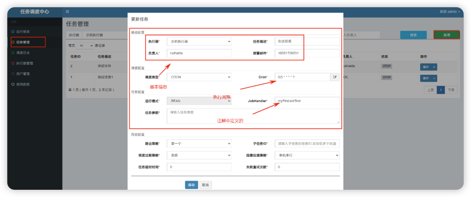Click the 保存 button
The image size is (471, 197).
coord(191,185)
